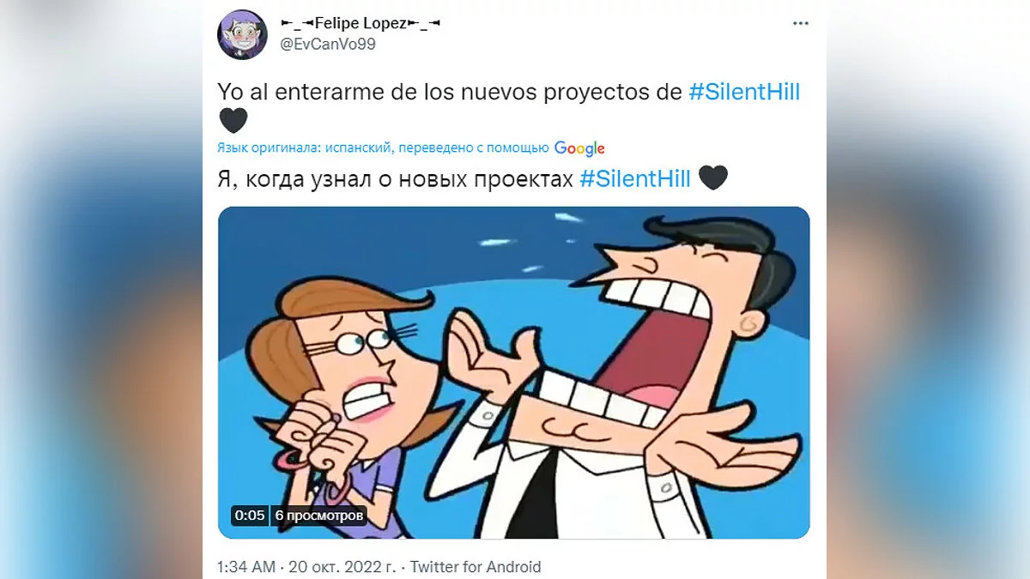
Task: Click the 0:05 video duration badge
Action: click(249, 516)
